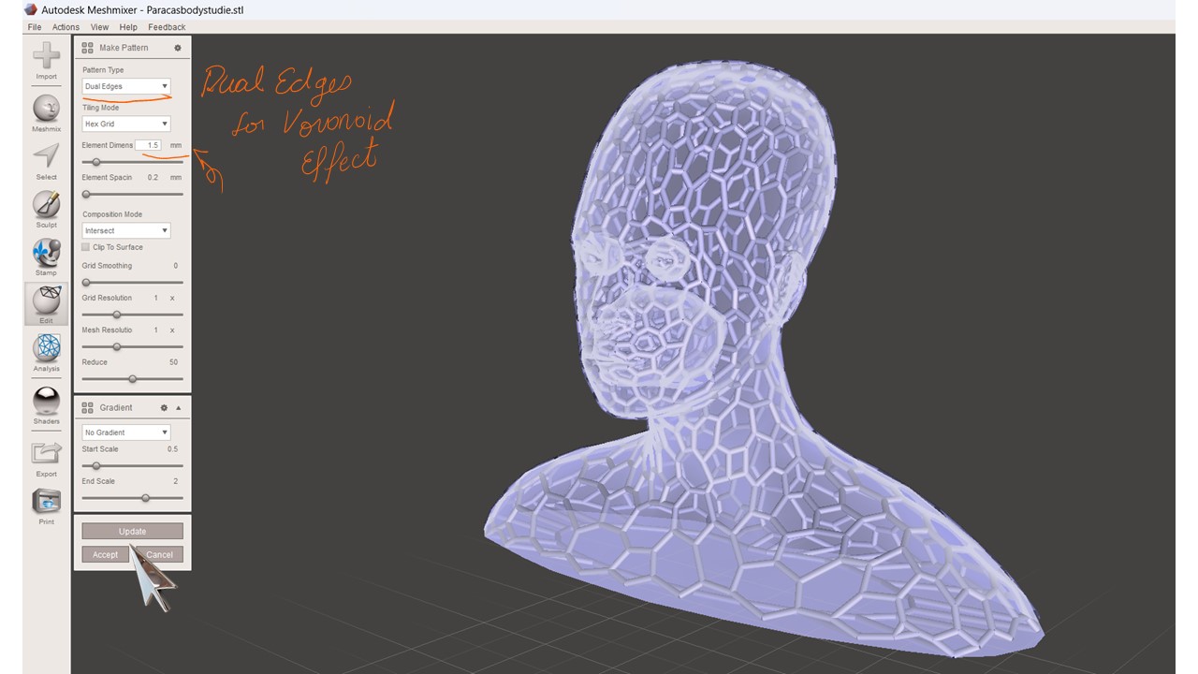Image resolution: width=1198 pixels, height=674 pixels.
Task: Collapse the Gradient panel arrow
Action: click(x=179, y=408)
